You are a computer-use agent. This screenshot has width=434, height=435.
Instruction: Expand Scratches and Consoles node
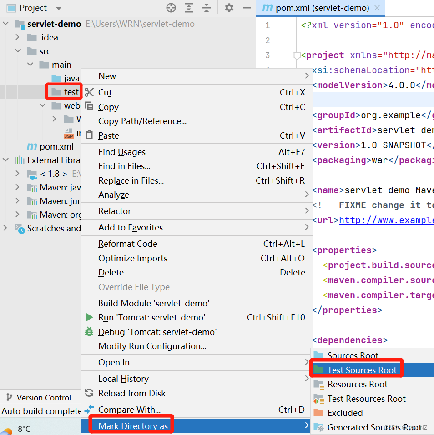click(x=5, y=228)
